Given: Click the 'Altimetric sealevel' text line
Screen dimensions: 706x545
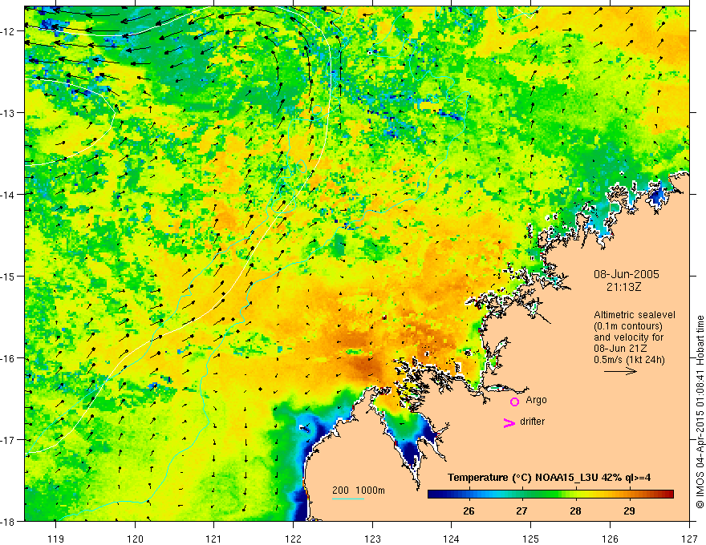Looking at the screenshot, I should coord(635,315).
